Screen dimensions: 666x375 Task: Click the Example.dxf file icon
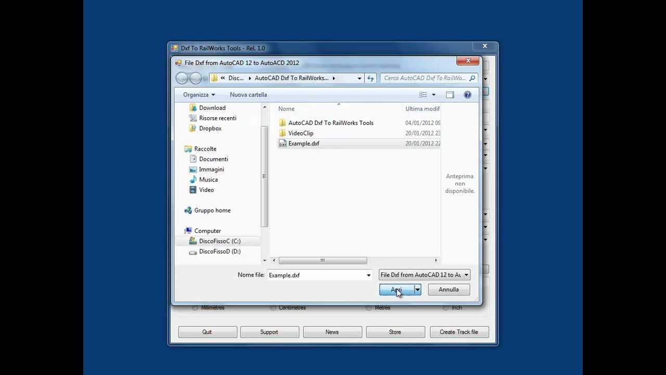[283, 144]
